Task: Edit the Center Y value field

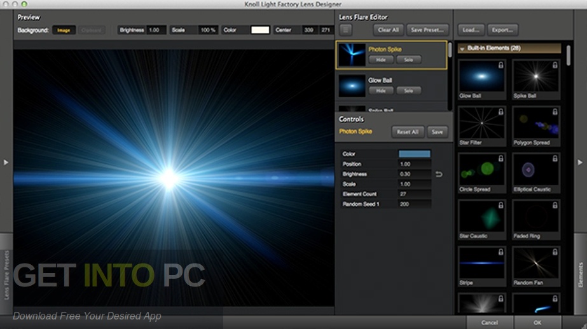Action: pos(326,30)
